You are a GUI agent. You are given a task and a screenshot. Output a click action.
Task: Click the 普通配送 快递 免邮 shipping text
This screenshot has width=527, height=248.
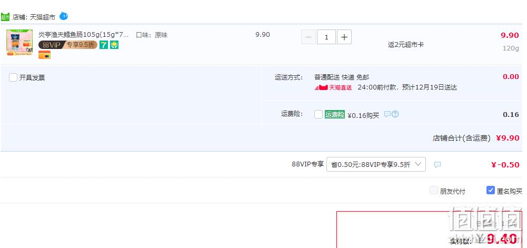click(342, 77)
